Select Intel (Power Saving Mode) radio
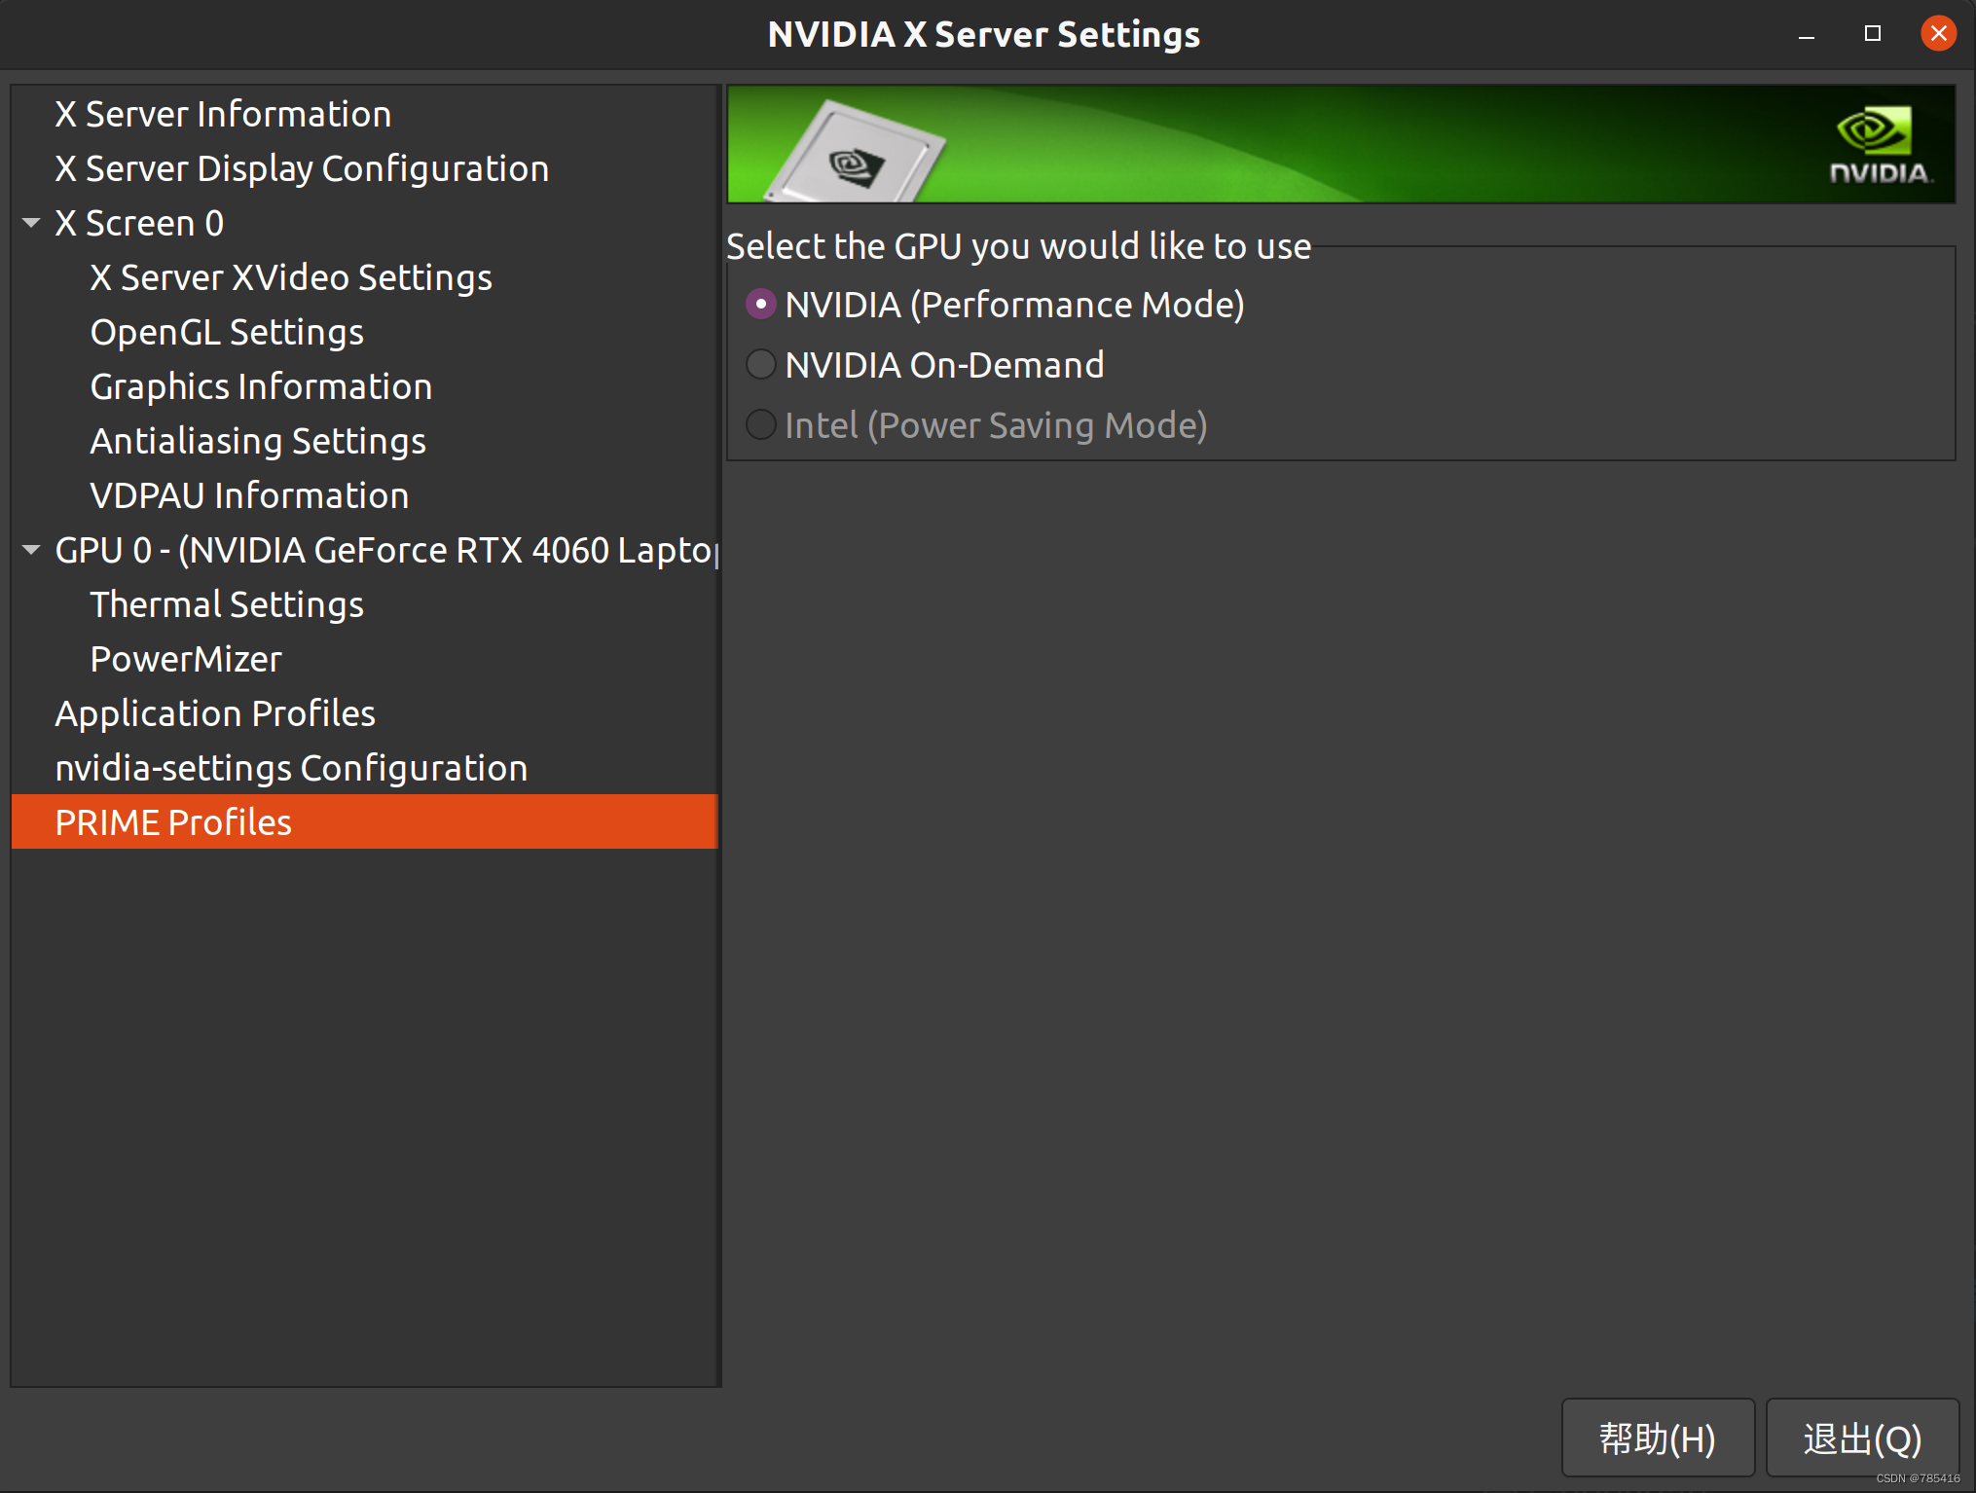The height and width of the screenshot is (1493, 1976). click(x=760, y=425)
